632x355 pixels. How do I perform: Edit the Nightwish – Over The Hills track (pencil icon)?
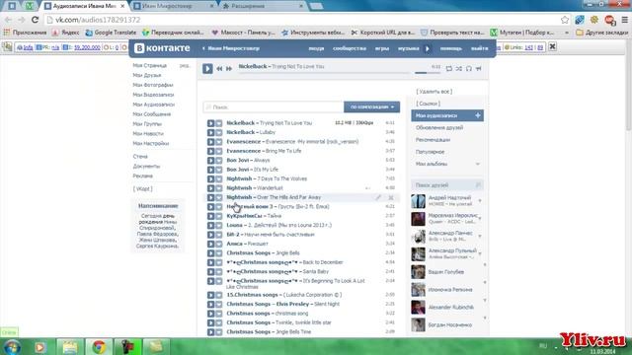pyautogui.click(x=378, y=197)
